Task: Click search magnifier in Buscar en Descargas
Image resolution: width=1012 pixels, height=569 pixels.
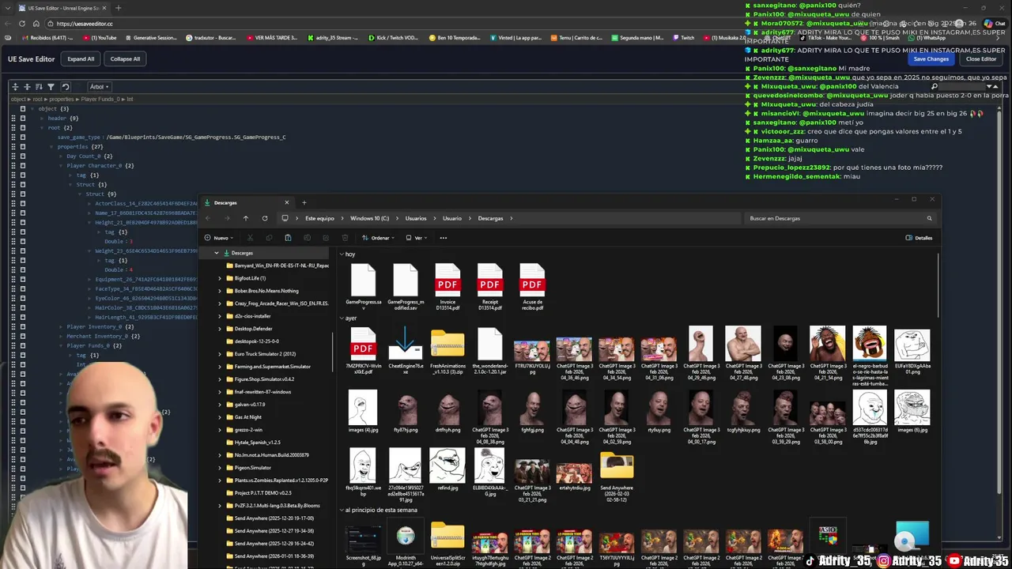Action: tap(929, 218)
